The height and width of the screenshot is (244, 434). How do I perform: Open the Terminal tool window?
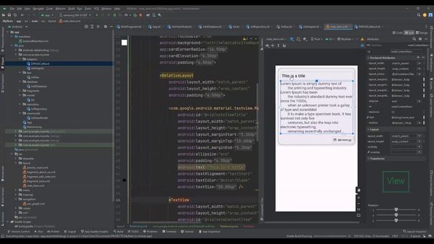(170, 232)
